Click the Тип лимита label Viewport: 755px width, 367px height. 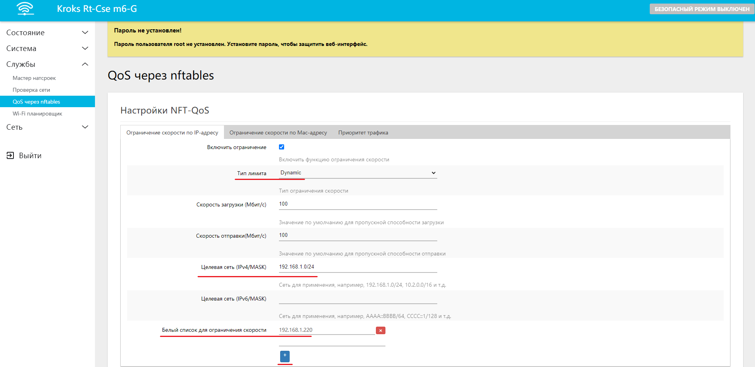click(252, 173)
